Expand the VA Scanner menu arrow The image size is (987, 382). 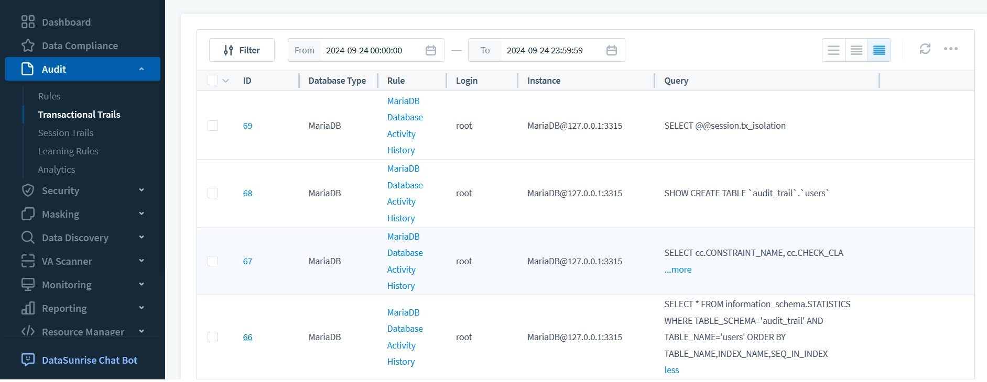142,261
